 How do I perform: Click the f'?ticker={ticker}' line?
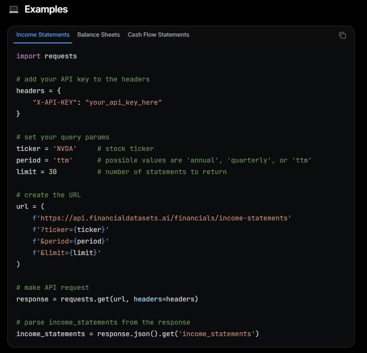click(x=70, y=230)
